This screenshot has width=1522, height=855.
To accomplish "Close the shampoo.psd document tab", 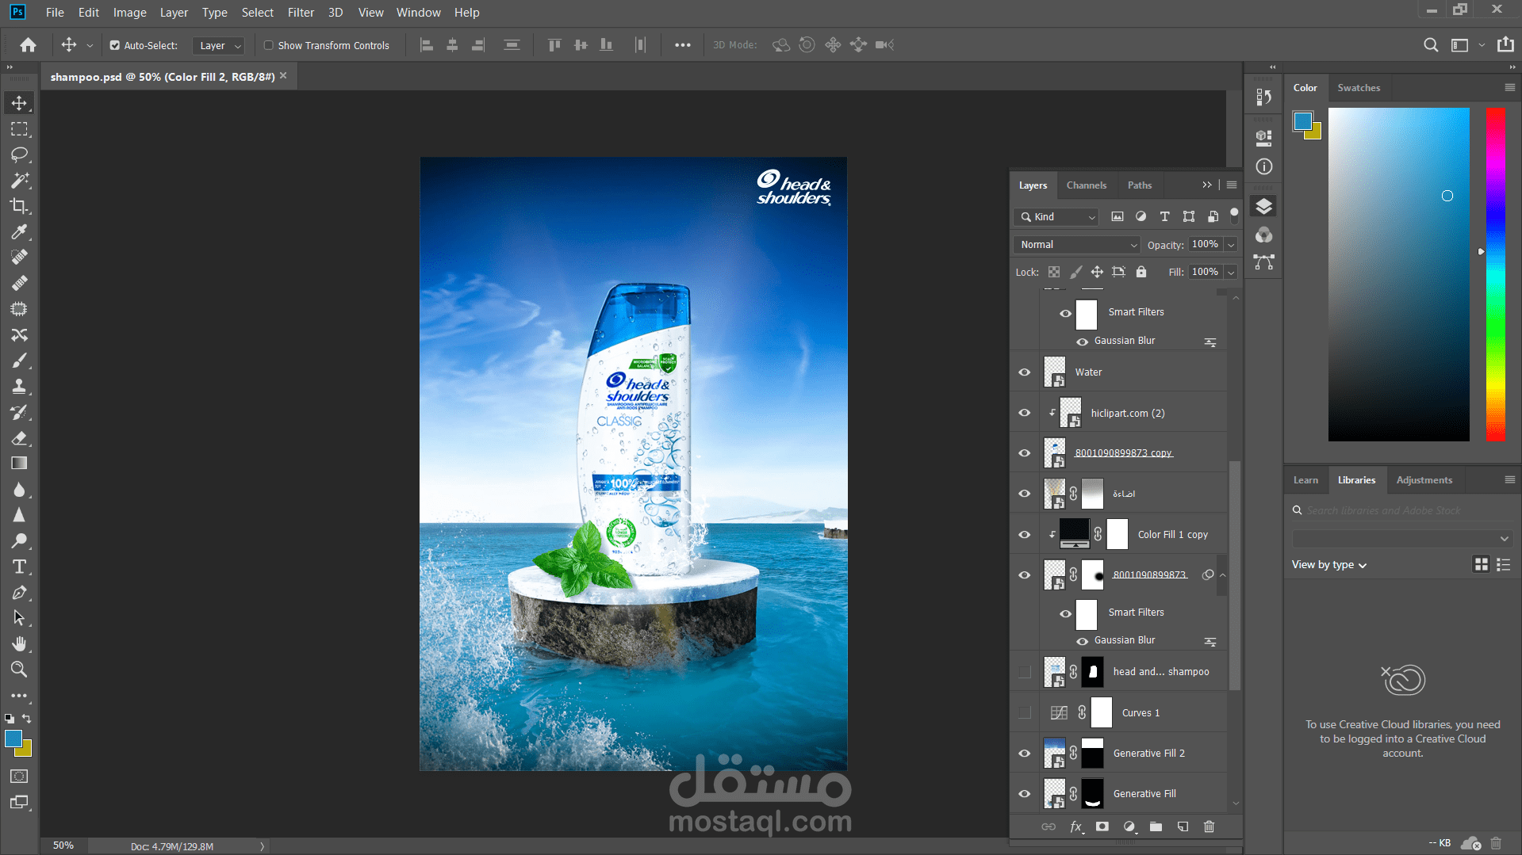I will click(283, 76).
